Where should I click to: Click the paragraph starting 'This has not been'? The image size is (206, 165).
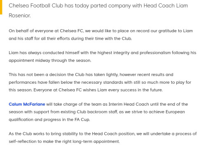tap(100, 82)
